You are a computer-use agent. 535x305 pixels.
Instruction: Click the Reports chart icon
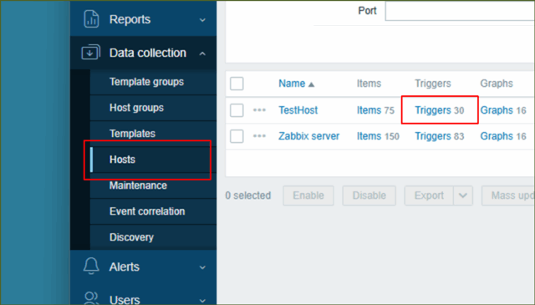(91, 19)
